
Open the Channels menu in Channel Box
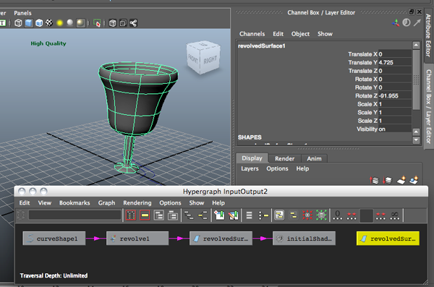point(252,34)
